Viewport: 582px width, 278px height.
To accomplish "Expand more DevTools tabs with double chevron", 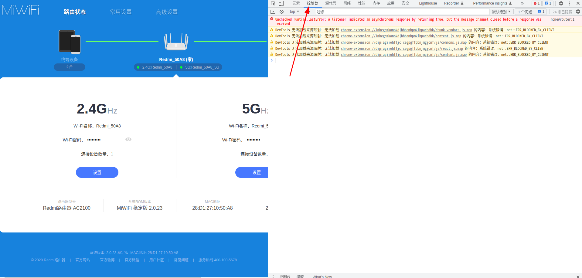I will coord(522,3).
